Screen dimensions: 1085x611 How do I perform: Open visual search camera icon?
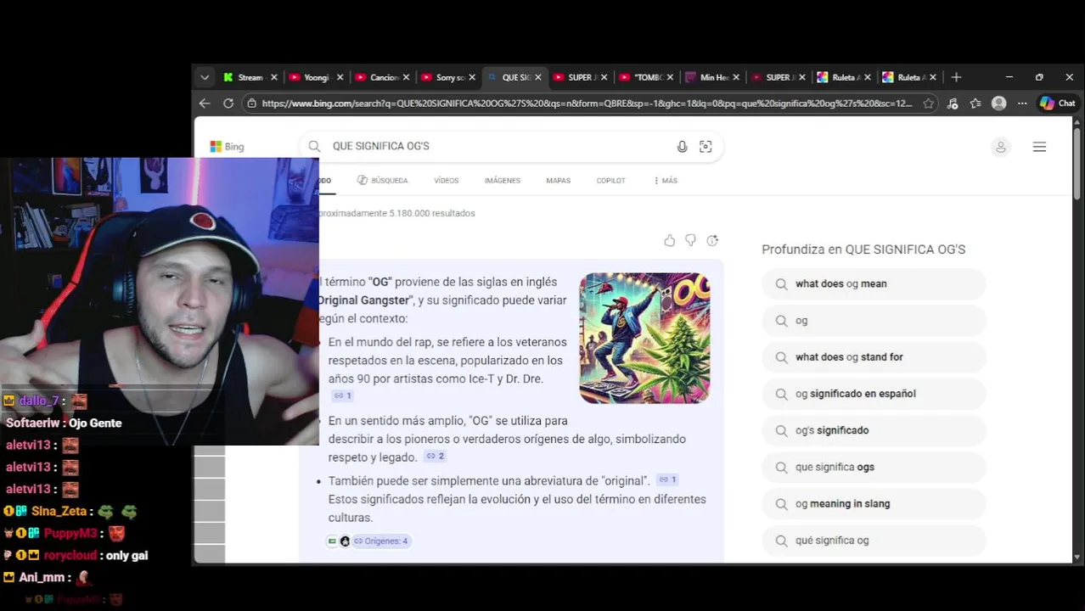(x=706, y=147)
